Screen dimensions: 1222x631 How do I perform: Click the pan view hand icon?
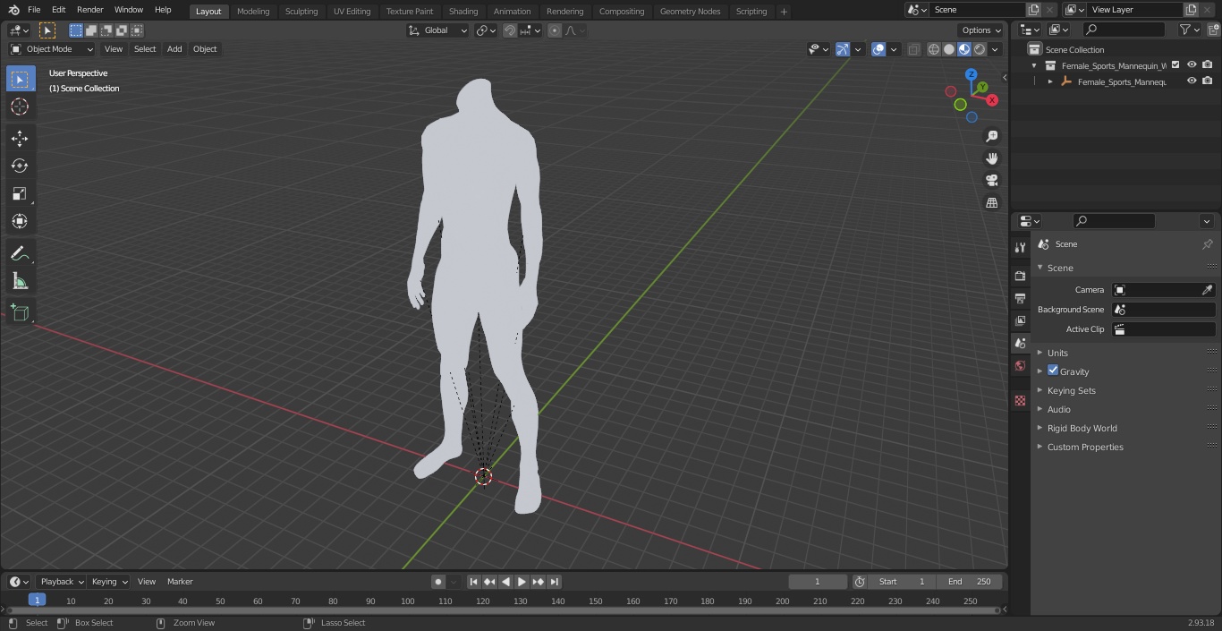(992, 158)
